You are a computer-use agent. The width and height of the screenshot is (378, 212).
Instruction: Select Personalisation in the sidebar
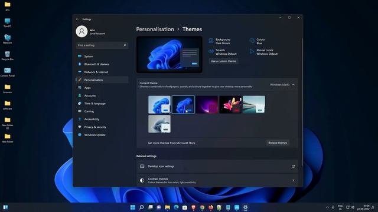[x=102, y=80]
